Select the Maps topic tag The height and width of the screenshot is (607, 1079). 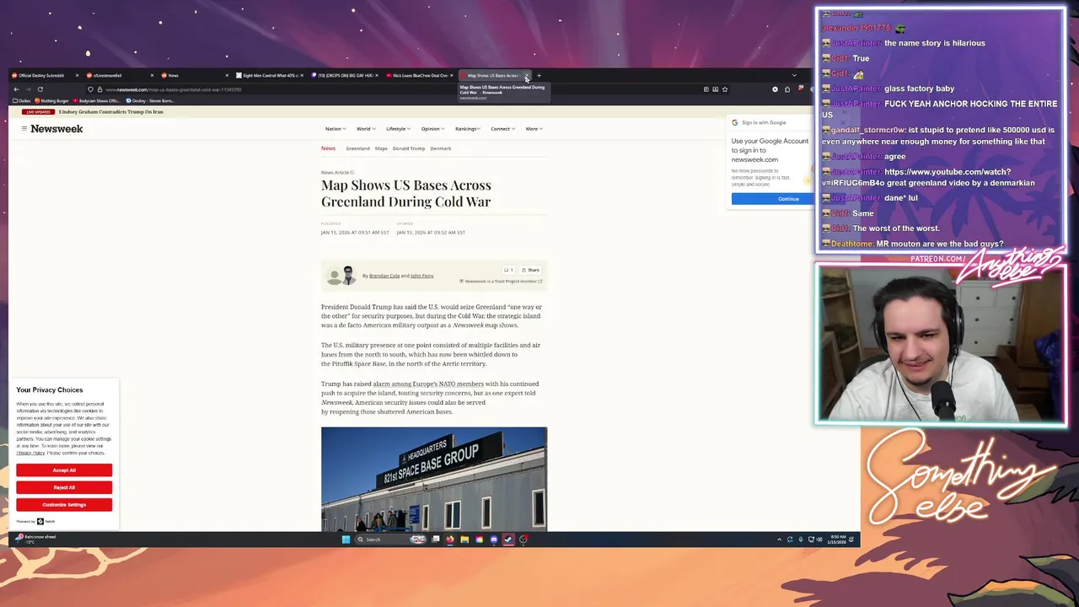[x=381, y=148]
